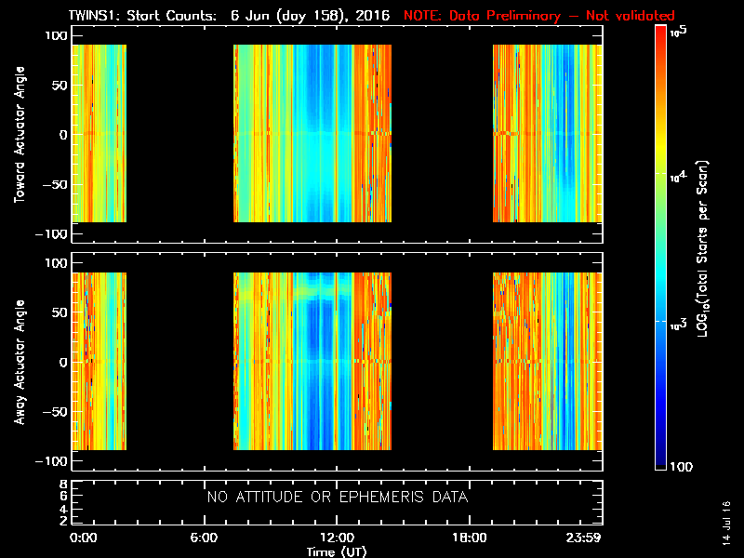
Task: Click the Away Actuator Angle axis label
Action: click(x=20, y=362)
